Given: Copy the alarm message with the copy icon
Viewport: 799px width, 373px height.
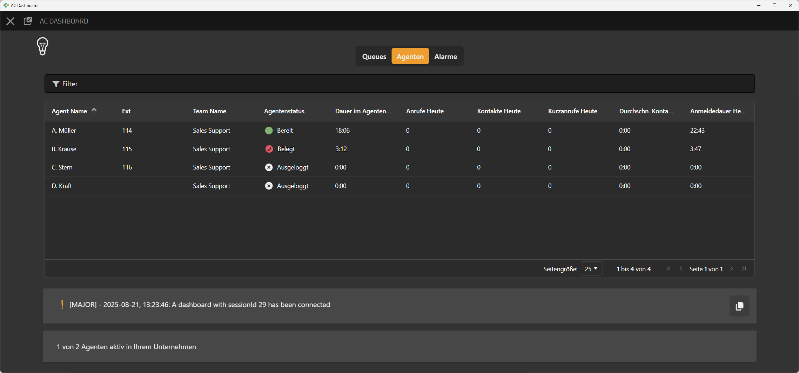Looking at the screenshot, I should pos(739,306).
